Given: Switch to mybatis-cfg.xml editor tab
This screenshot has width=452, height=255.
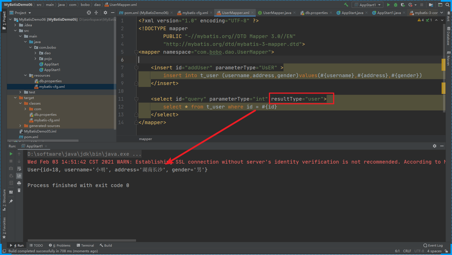Looking at the screenshot, I should click(x=195, y=13).
